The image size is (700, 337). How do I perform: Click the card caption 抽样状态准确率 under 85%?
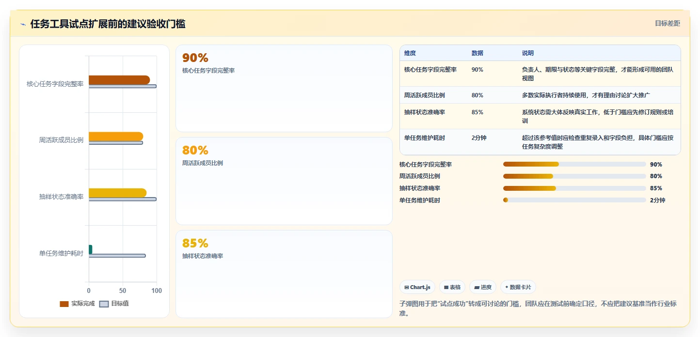pos(203,256)
